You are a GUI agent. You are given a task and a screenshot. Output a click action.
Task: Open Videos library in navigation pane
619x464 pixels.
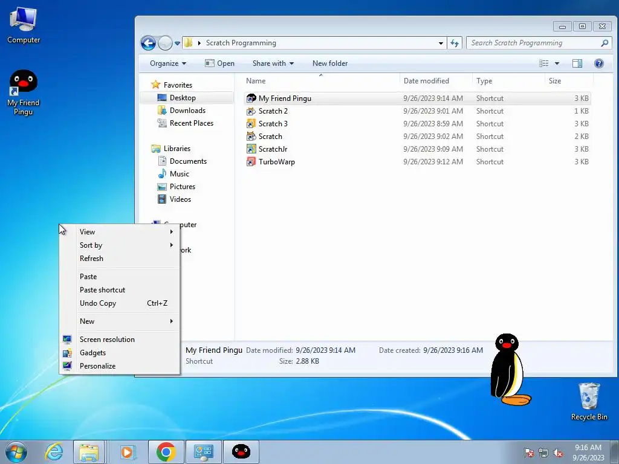click(x=180, y=199)
